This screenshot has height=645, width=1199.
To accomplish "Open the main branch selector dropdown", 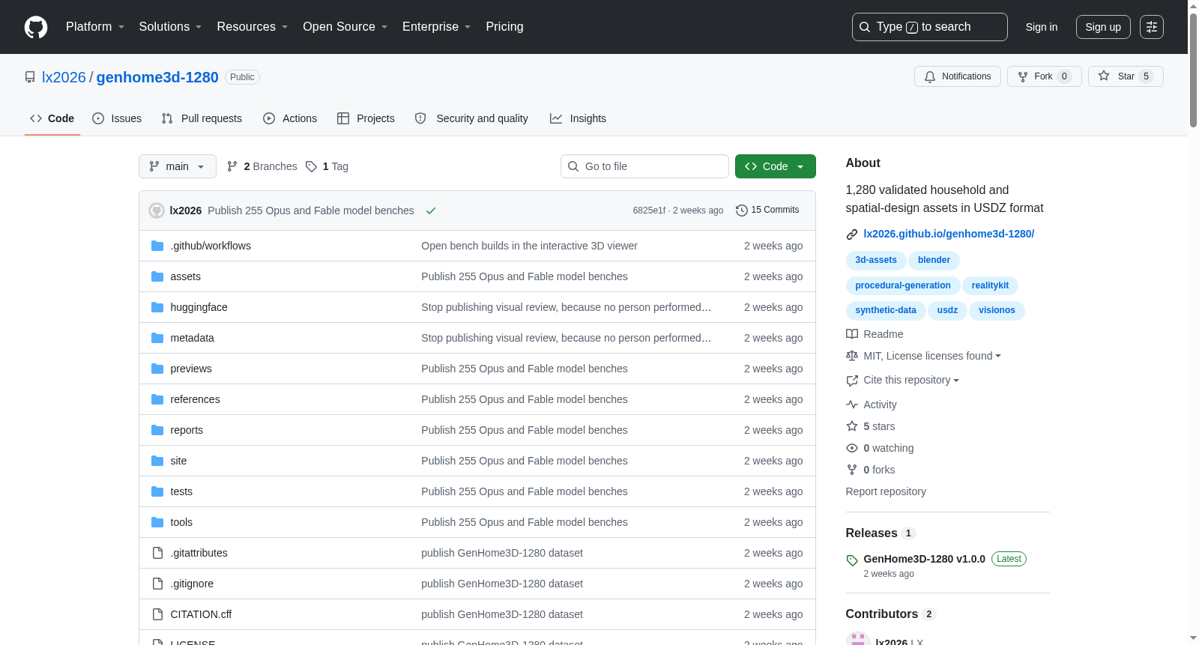I will click(178, 166).
